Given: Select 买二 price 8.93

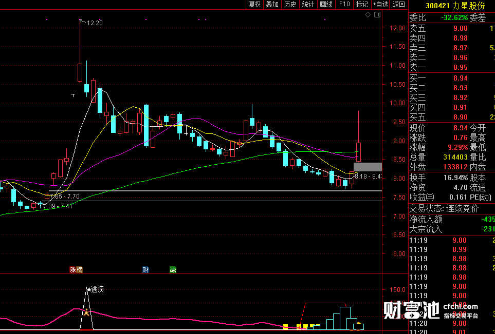Looking at the screenshot, I should pos(460,88).
